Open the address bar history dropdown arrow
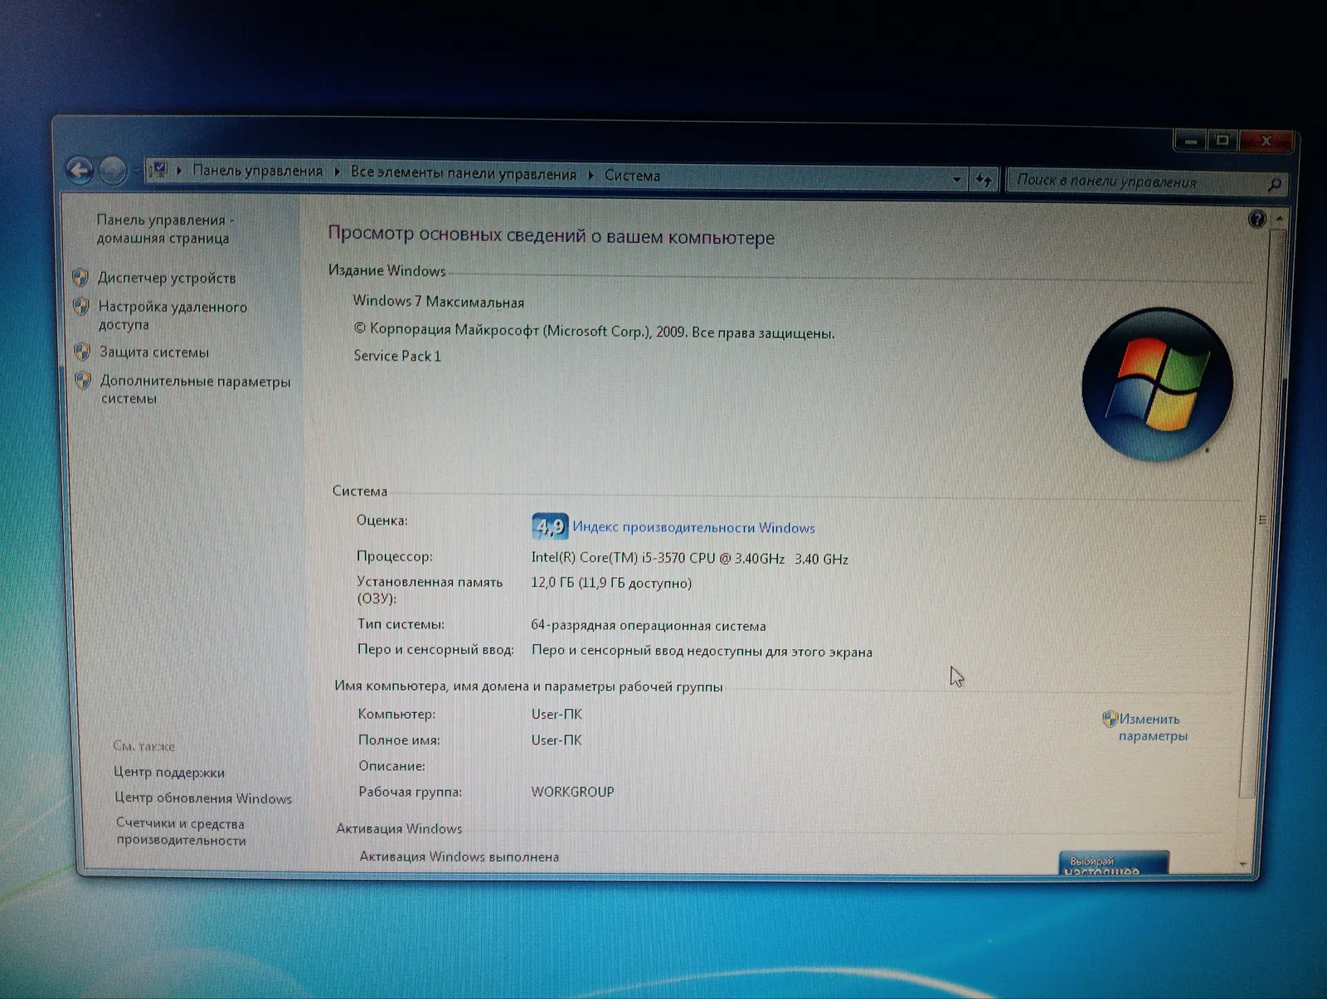1327x999 pixels. (956, 178)
